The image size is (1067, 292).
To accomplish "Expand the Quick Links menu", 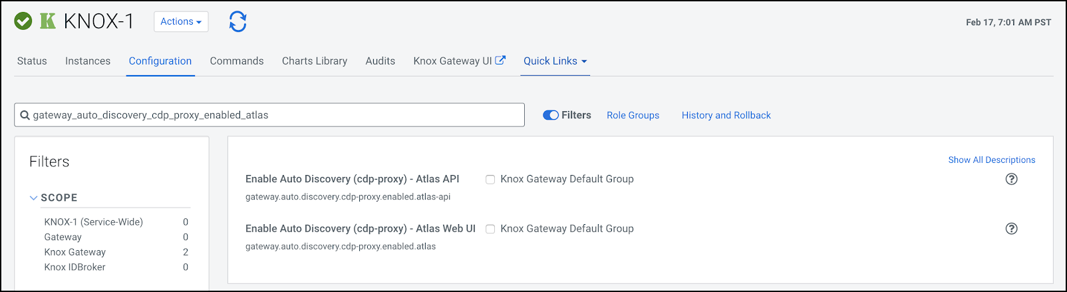I will coord(555,61).
